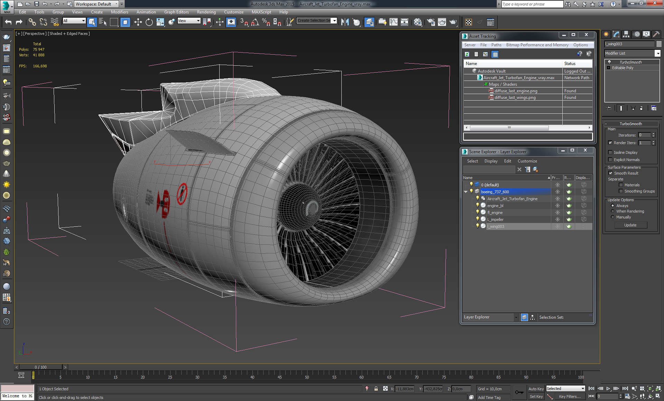The height and width of the screenshot is (401, 664).
Task: Click the TurboSmooth Update button
Action: pyautogui.click(x=630, y=225)
